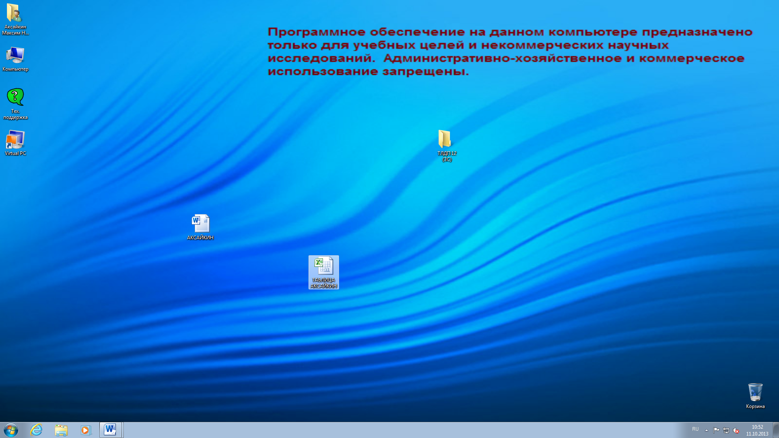Click the muted volume tray icon

(x=736, y=430)
